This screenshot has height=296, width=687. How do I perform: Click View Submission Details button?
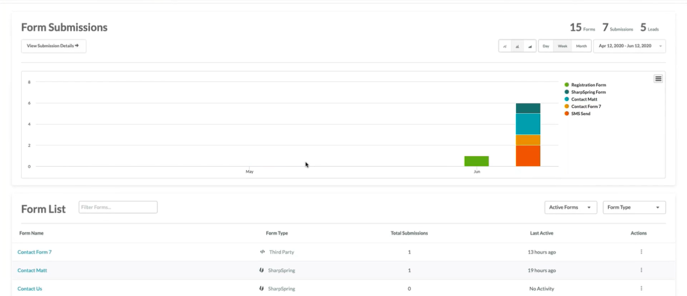coord(54,46)
